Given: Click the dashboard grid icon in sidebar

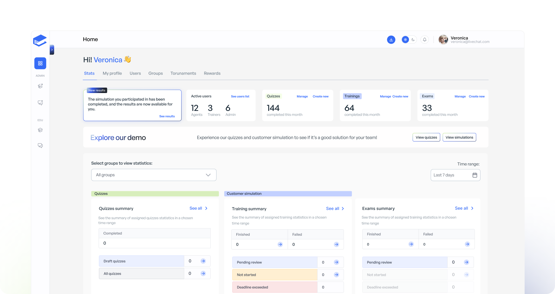Looking at the screenshot, I should pyautogui.click(x=40, y=63).
